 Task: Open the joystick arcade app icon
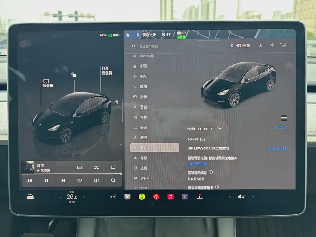coord(199,197)
